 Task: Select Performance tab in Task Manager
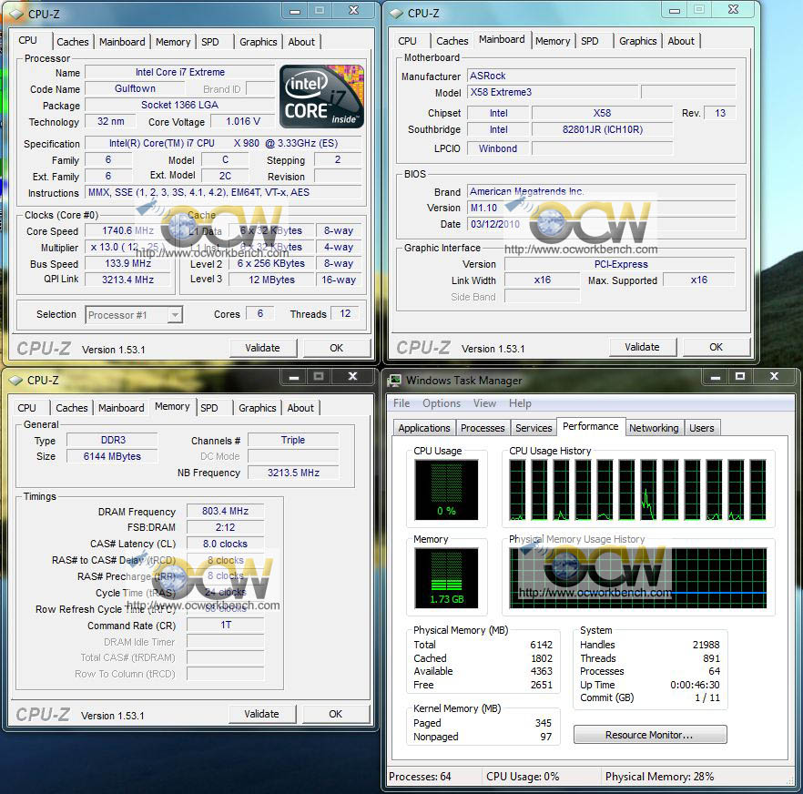[591, 426]
